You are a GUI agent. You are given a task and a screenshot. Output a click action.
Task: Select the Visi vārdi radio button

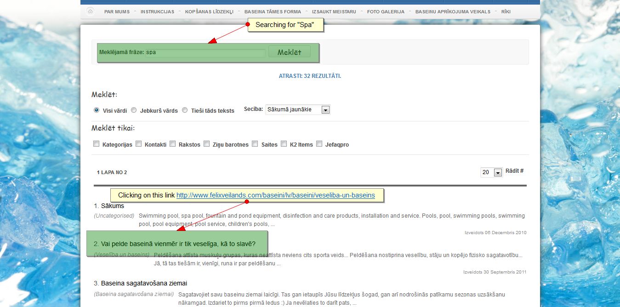tap(97, 110)
